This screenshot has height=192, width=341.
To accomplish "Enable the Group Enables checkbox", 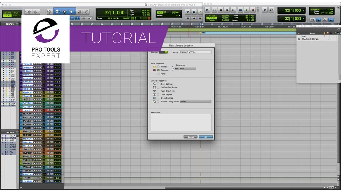I will point(158,98).
